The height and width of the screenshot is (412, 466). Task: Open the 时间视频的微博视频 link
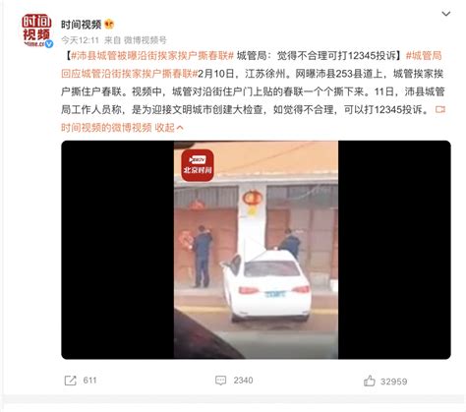click(106, 128)
